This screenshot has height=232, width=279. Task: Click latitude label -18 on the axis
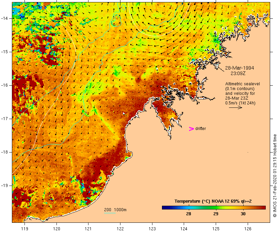click(x=4, y=152)
